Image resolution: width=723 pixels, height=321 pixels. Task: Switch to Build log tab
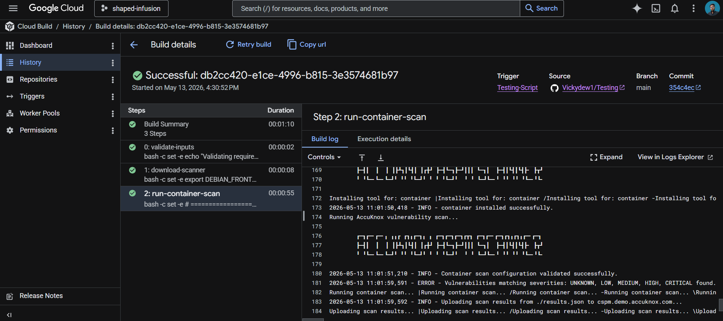325,139
